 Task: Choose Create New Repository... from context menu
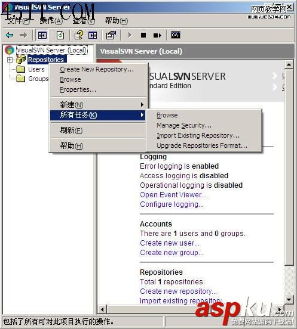(x=97, y=69)
